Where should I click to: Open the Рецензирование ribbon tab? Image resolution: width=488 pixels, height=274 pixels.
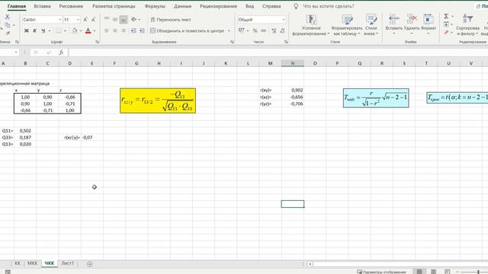219,6
